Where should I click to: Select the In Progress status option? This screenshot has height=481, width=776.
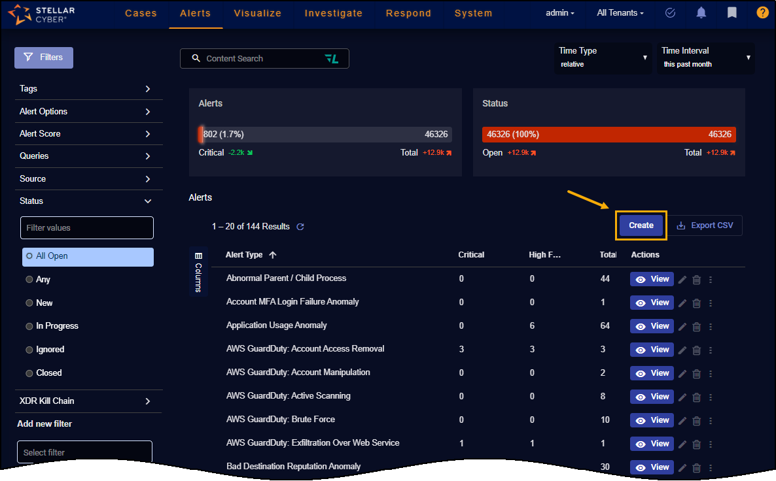tap(29, 326)
